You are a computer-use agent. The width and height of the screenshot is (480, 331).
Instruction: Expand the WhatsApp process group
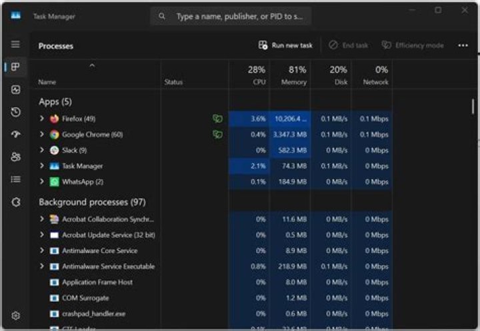42,181
